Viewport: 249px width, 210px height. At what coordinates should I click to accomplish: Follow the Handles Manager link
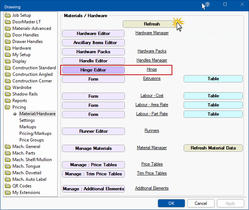pos(152,60)
